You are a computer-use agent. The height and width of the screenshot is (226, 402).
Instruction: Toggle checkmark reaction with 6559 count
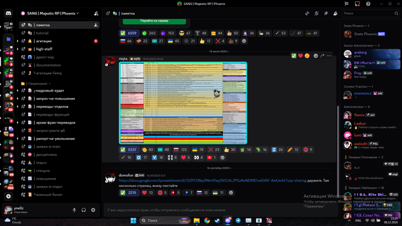tap(129, 33)
